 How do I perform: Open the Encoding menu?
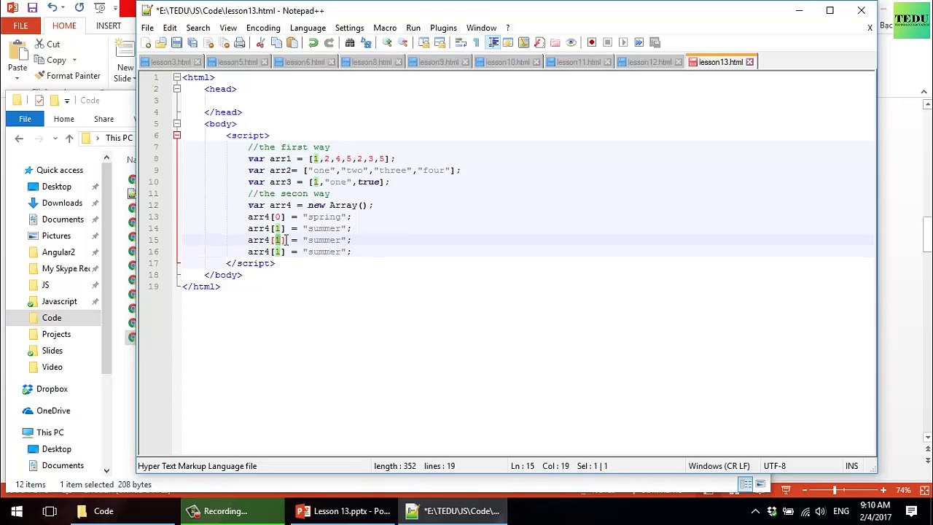[x=263, y=28]
